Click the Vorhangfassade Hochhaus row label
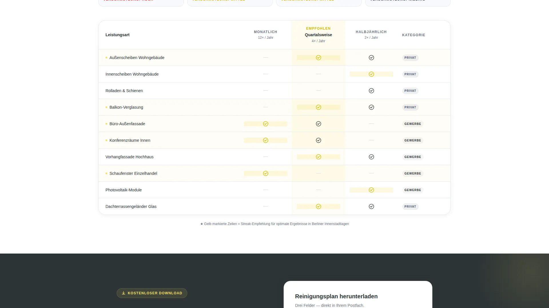The height and width of the screenshot is (308, 549). (129, 157)
